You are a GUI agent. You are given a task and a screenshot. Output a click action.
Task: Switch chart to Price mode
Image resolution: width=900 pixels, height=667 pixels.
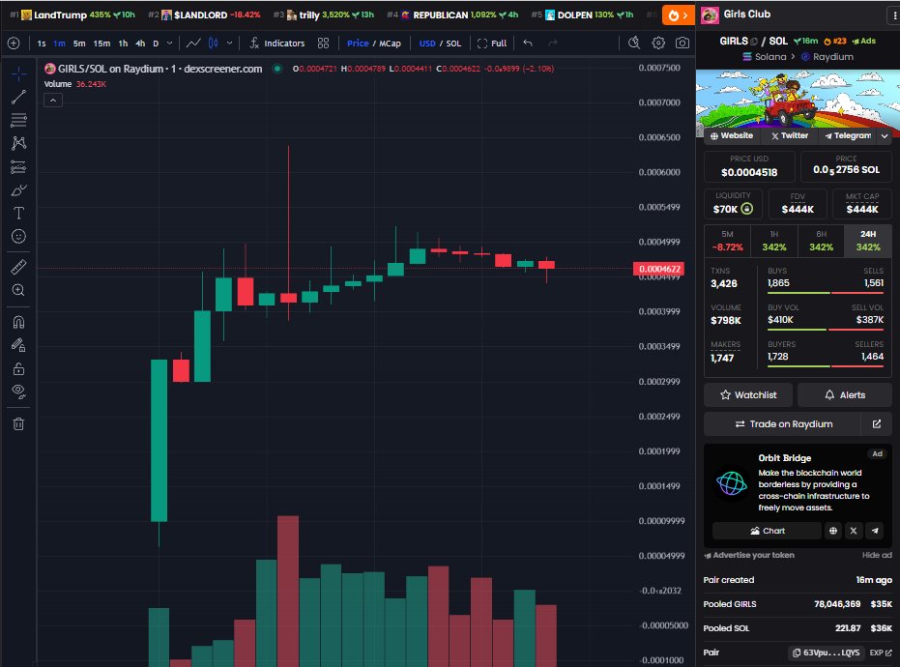pos(358,43)
